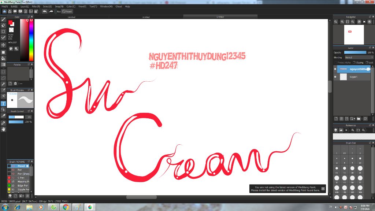The image size is (375, 211).
Task: Fit canvas to window in Navigator
Action: coord(348,22)
